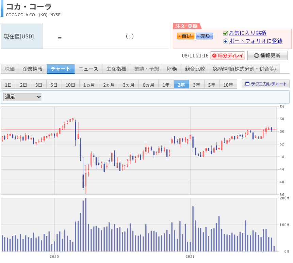Show the 2年 chart range
The width and height of the screenshot is (293, 263).
pos(181,85)
